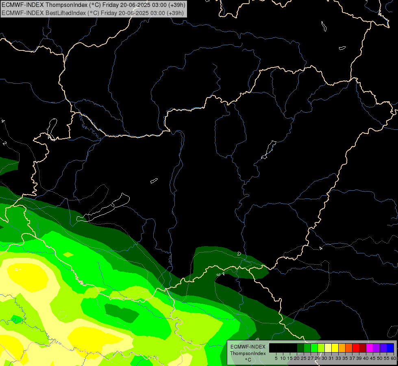Click the legend tick value 5
This screenshot has width=398, height=366.
tap(276, 358)
